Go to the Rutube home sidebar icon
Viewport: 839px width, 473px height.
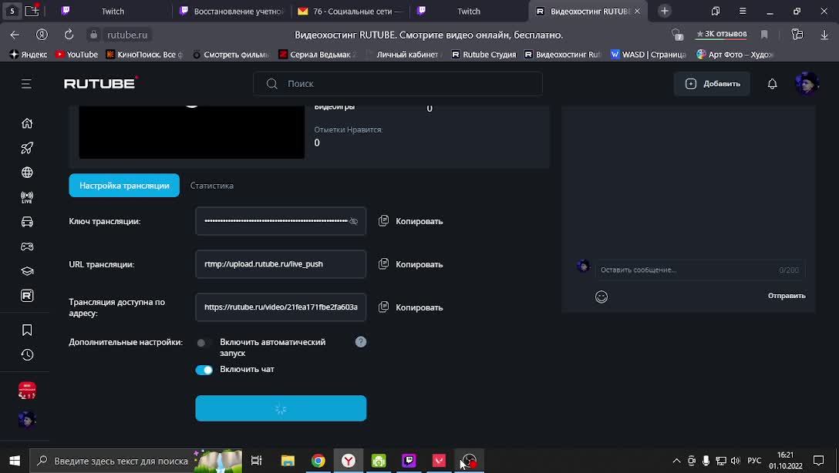(x=27, y=123)
